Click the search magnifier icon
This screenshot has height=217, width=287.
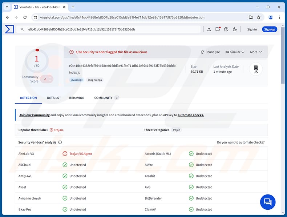pyautogui.click(x=22, y=29)
